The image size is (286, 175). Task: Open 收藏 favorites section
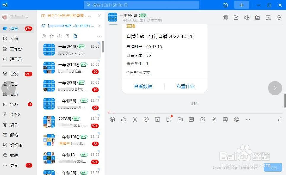(11, 155)
